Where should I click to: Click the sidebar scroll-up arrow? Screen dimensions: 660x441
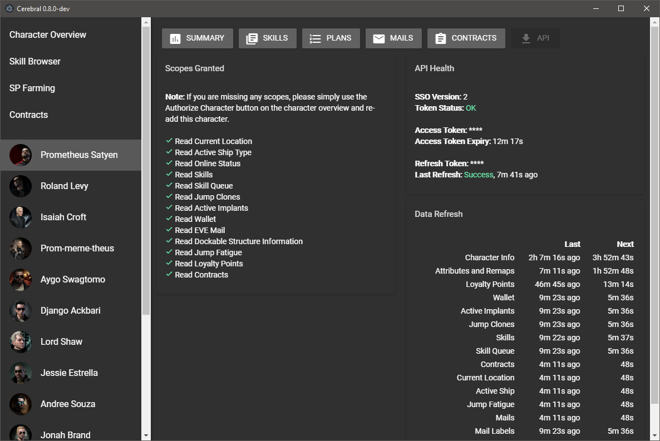coord(146,22)
